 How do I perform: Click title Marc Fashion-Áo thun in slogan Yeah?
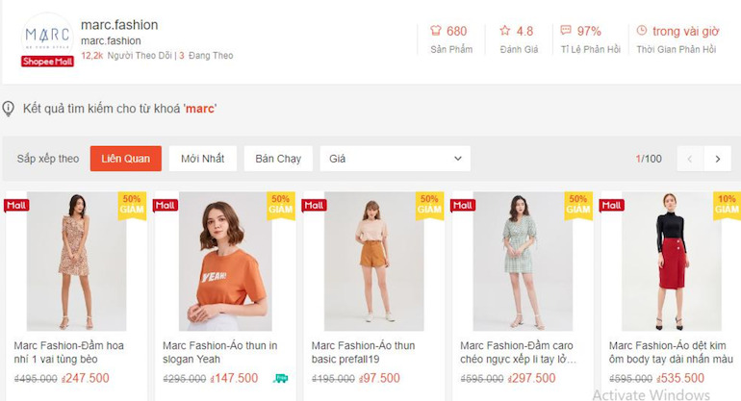point(220,352)
